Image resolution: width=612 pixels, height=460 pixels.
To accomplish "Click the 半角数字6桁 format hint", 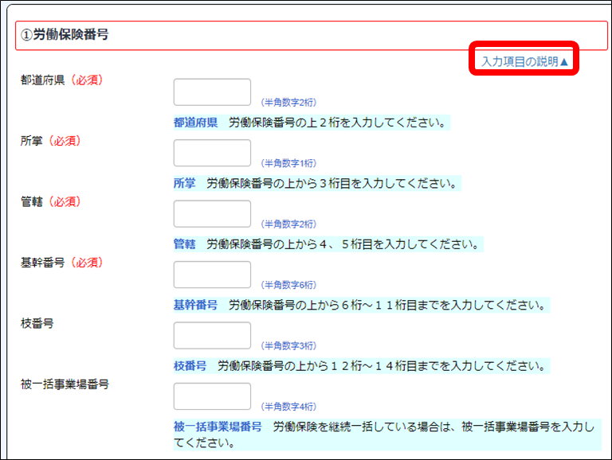I will pyautogui.click(x=288, y=285).
